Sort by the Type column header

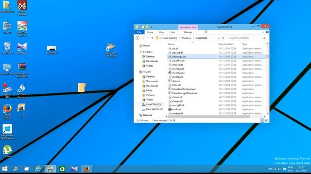[x=244, y=44]
